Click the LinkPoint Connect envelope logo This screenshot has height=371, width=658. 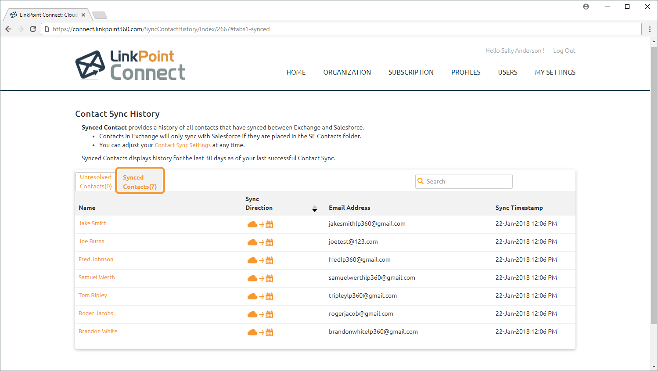(90, 65)
